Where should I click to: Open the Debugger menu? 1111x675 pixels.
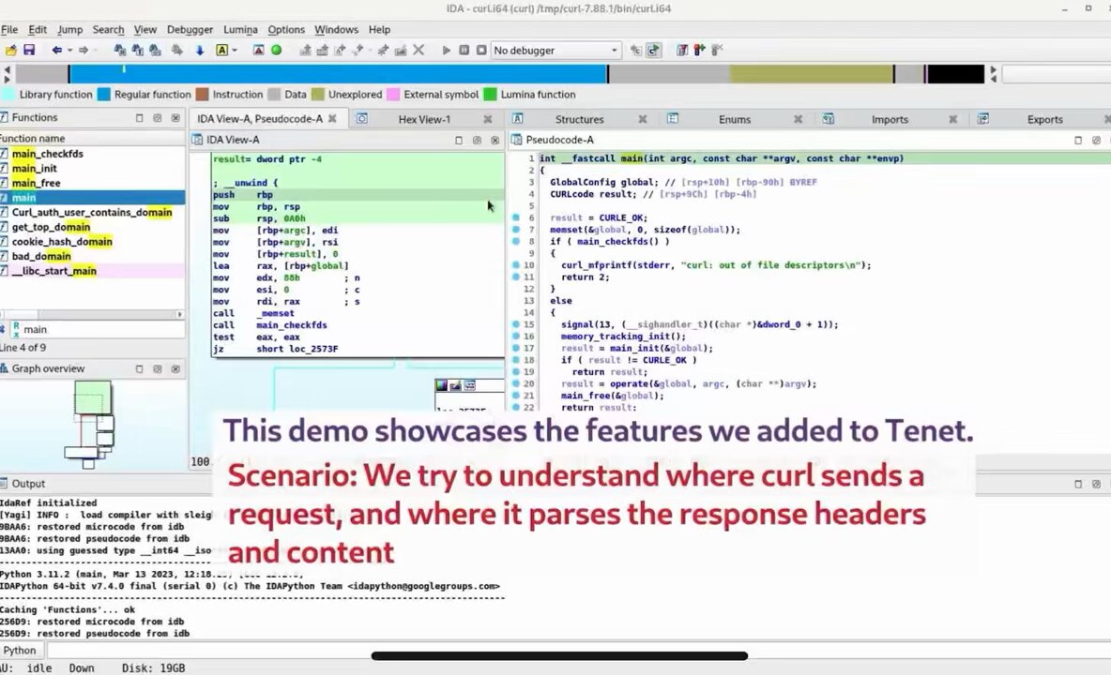[190, 30]
